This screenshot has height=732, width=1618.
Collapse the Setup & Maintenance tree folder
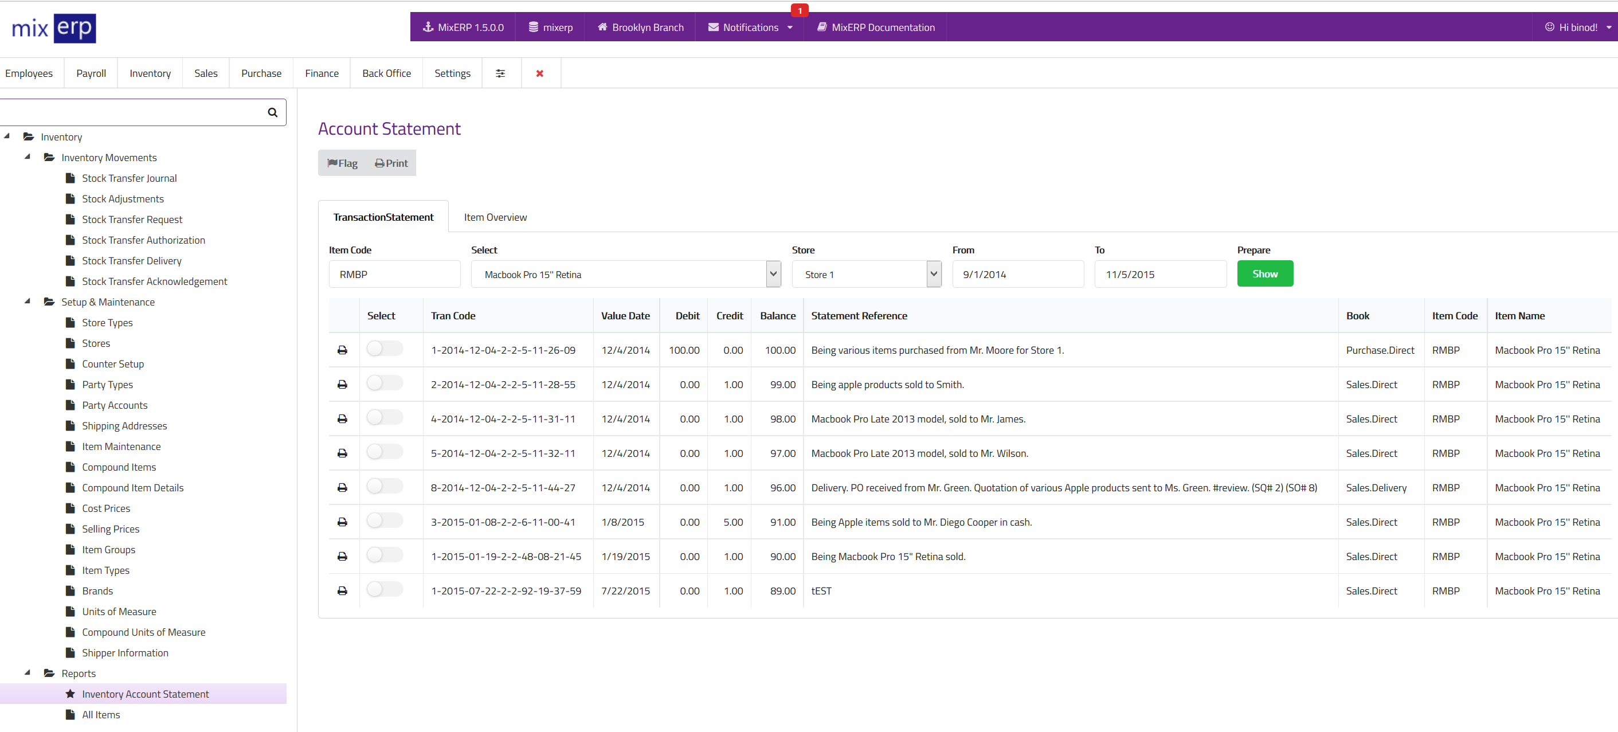pos(28,302)
